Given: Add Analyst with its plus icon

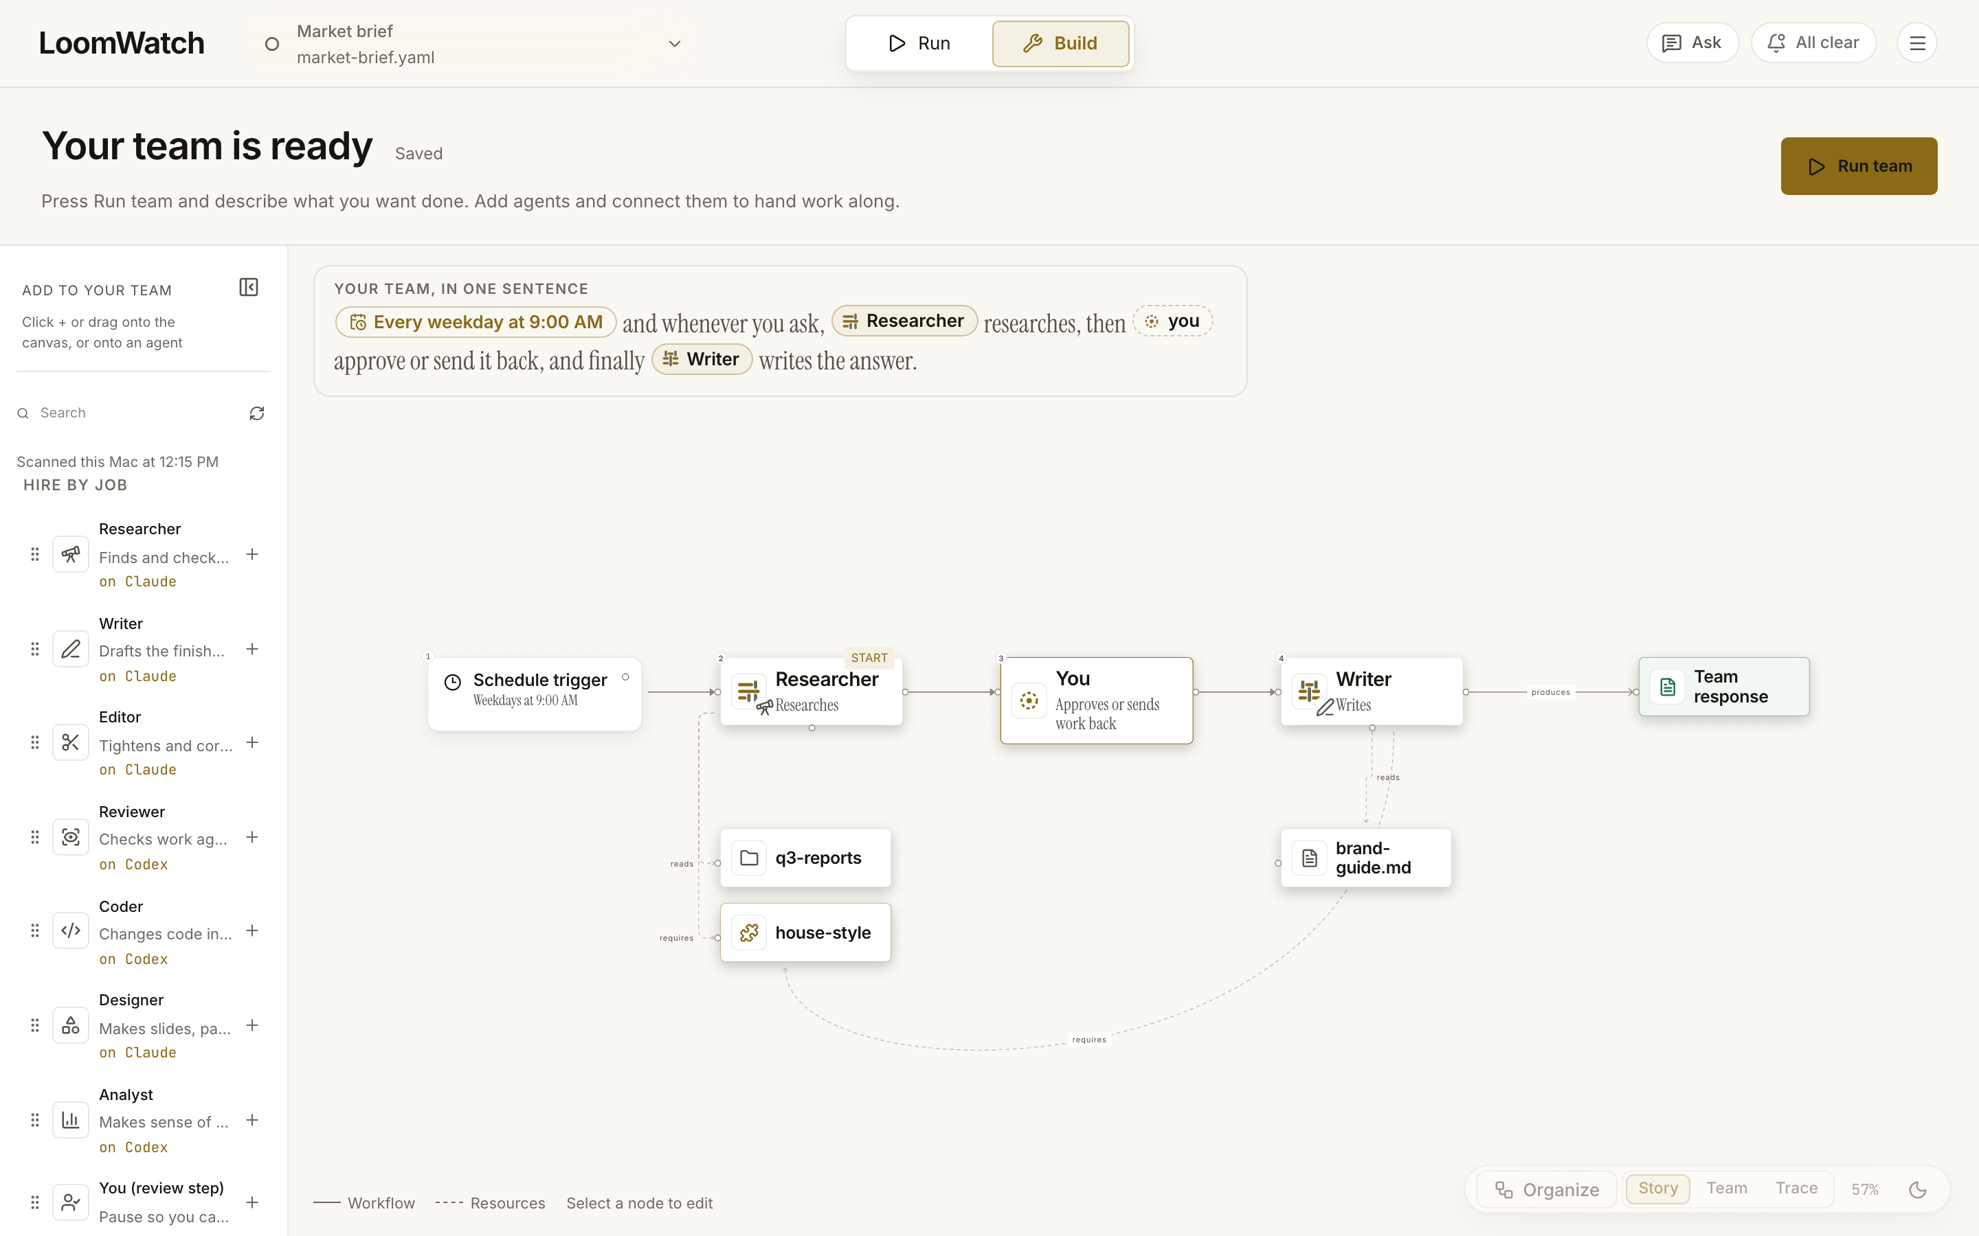Looking at the screenshot, I should click(253, 1120).
